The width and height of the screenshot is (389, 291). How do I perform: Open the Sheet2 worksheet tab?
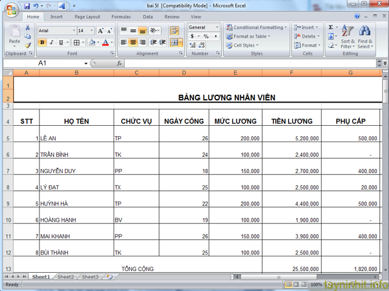(x=65, y=277)
